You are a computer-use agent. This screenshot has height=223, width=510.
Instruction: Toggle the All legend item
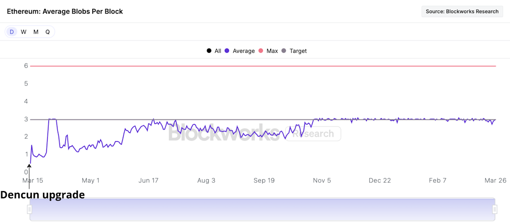click(214, 51)
